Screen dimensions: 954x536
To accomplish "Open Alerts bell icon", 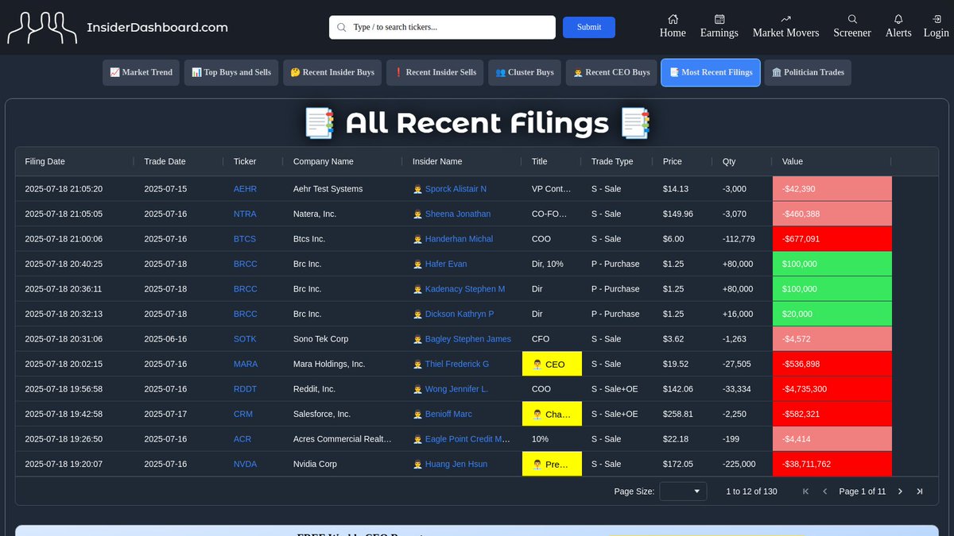I will [898, 19].
